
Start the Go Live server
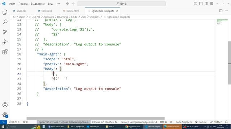pos(201,122)
